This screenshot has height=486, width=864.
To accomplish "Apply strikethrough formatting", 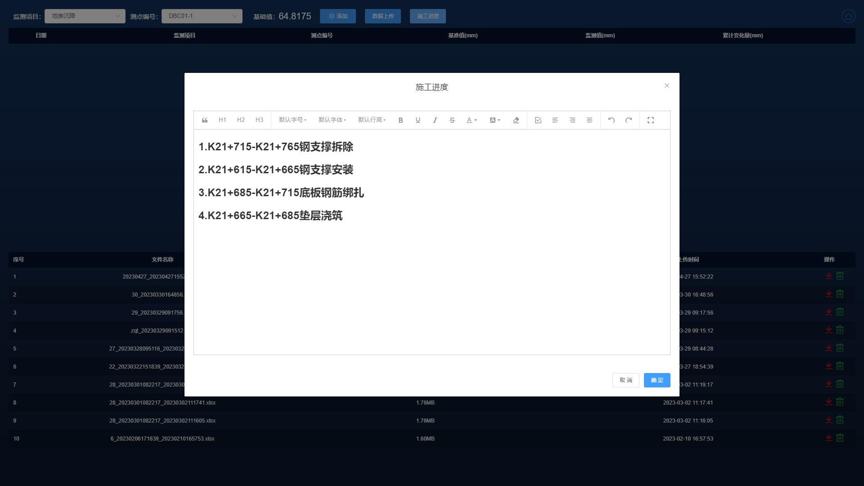I will point(452,120).
